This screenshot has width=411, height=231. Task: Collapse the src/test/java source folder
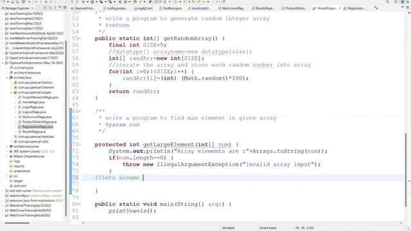(x=7, y=78)
